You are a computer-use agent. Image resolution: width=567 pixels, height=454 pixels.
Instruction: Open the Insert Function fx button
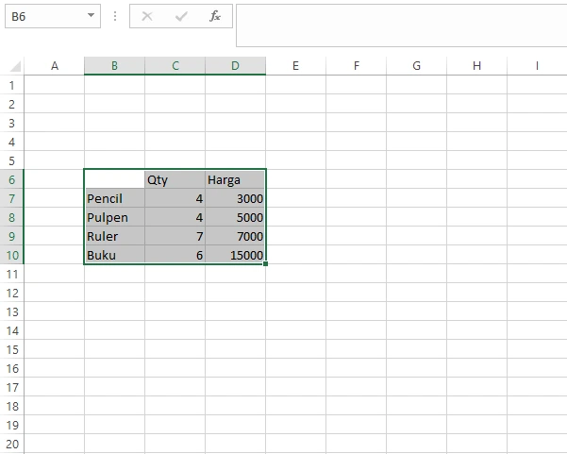pyautogui.click(x=215, y=16)
